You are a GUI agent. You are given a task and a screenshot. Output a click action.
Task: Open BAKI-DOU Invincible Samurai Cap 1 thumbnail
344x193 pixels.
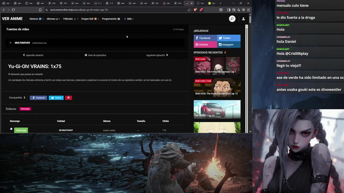pos(217,65)
